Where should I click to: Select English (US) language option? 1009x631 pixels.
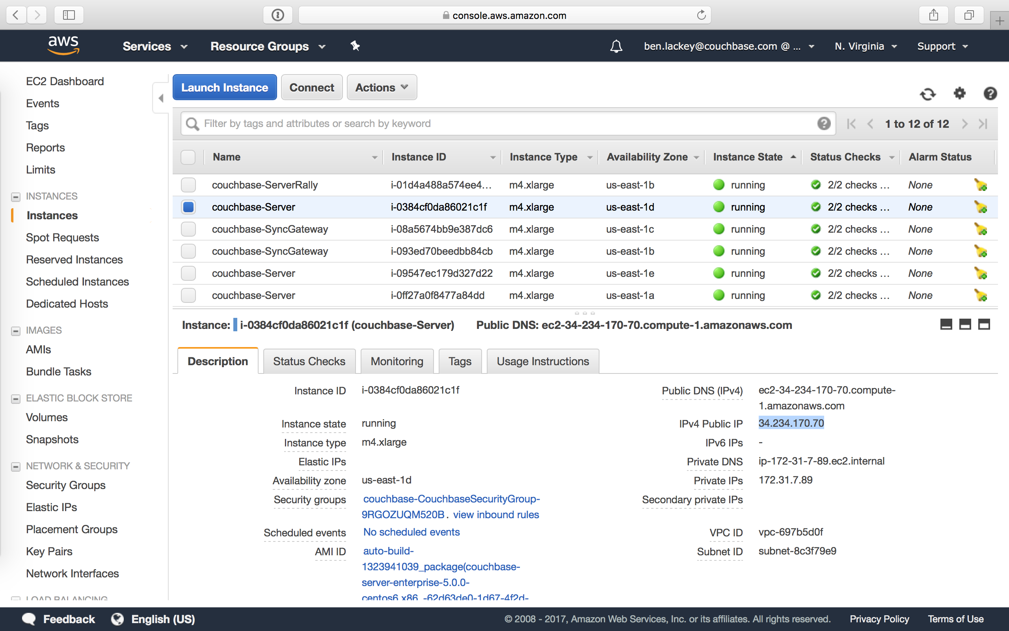coord(163,619)
